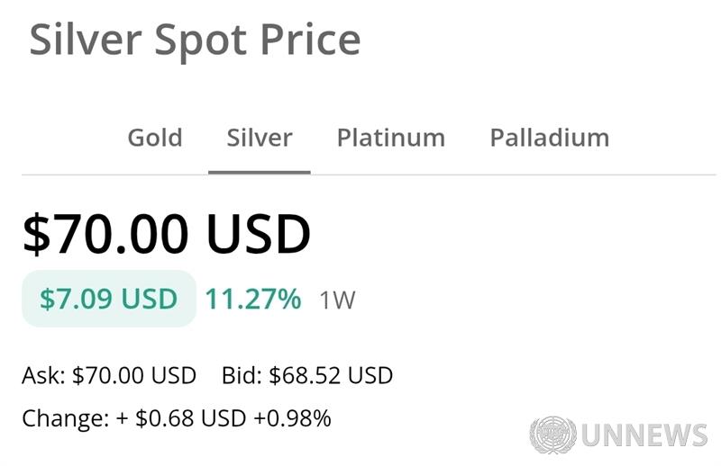721x466 pixels.
Task: Click the Bid price value $68.52 USD
Action: click(x=331, y=375)
